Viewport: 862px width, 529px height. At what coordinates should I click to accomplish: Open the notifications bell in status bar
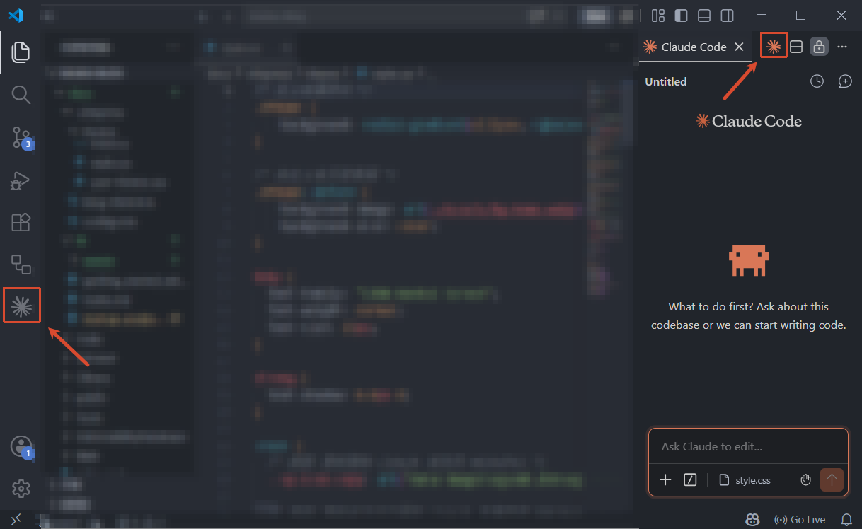(x=846, y=520)
